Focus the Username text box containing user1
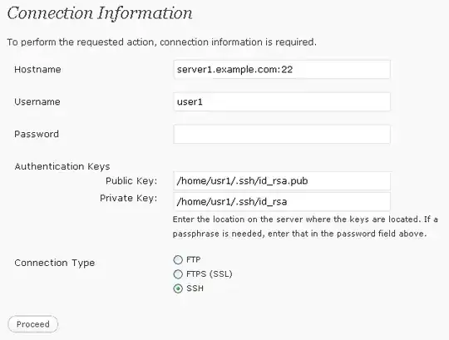Screen dimensions: 449x340 point(282,102)
